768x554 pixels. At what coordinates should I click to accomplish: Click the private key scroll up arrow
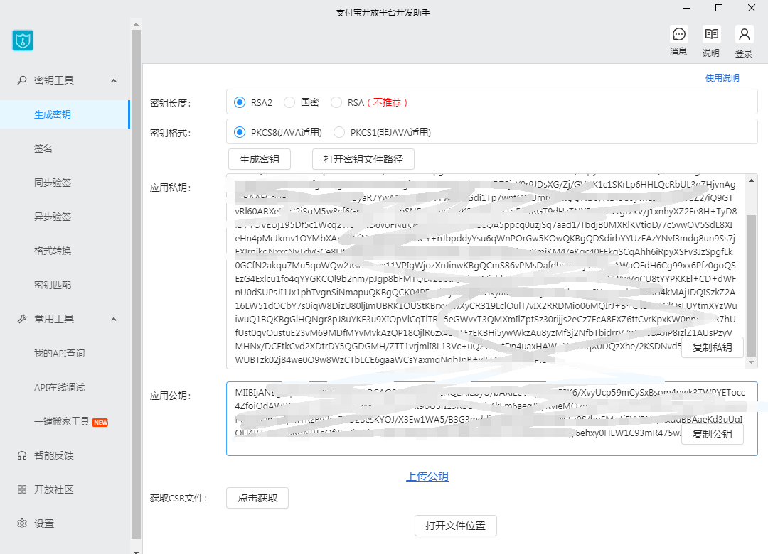(752, 180)
